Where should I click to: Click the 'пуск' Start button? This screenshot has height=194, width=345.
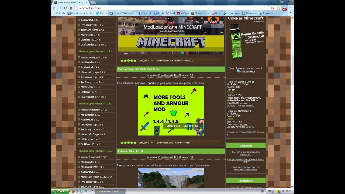(59, 191)
